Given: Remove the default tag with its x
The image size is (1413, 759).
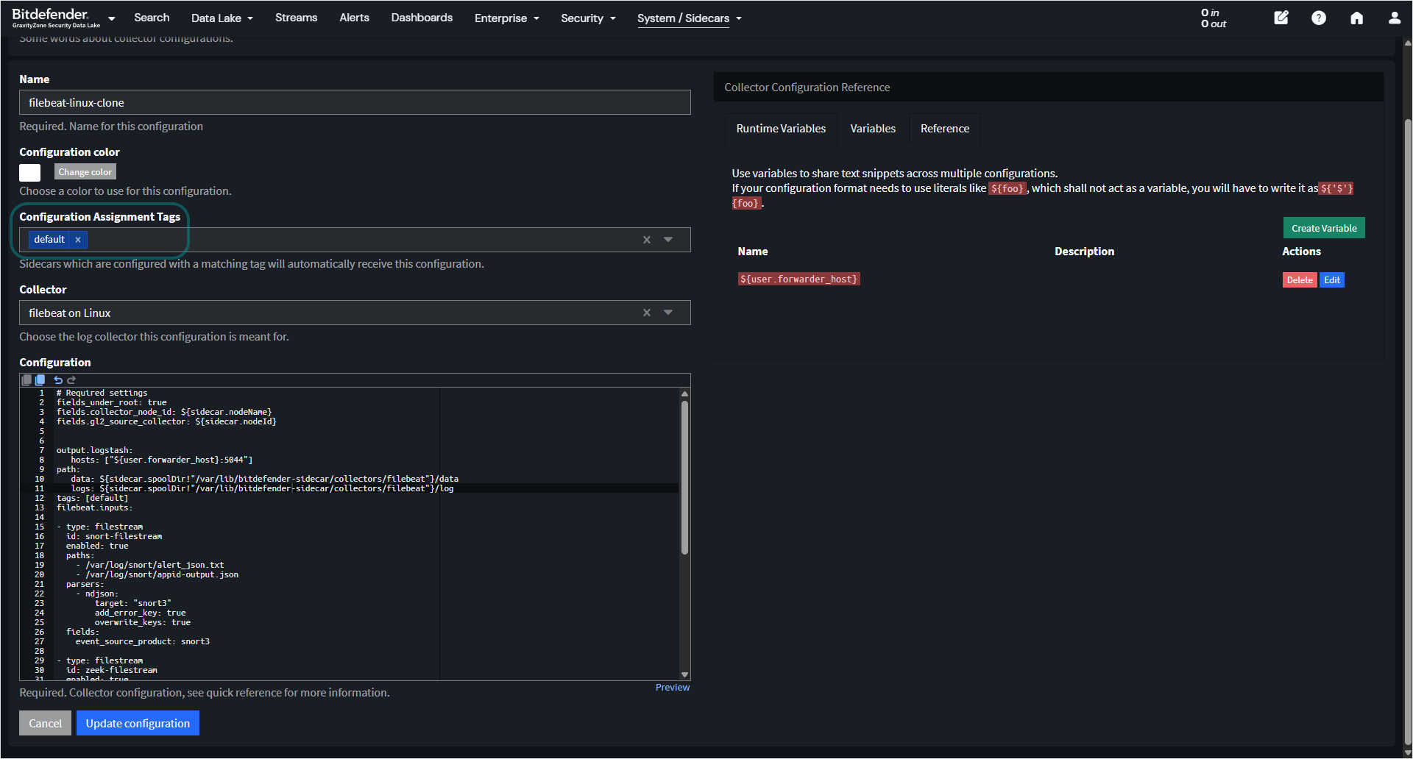Looking at the screenshot, I should [x=78, y=240].
